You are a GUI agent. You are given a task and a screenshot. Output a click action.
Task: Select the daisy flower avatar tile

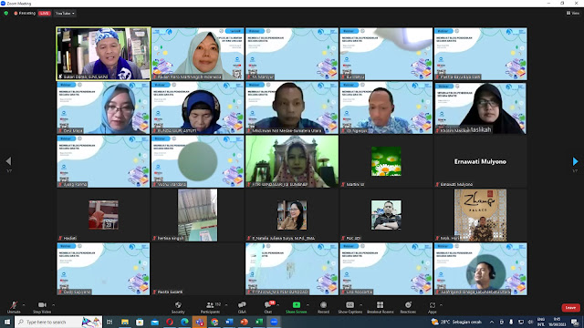[386, 161]
